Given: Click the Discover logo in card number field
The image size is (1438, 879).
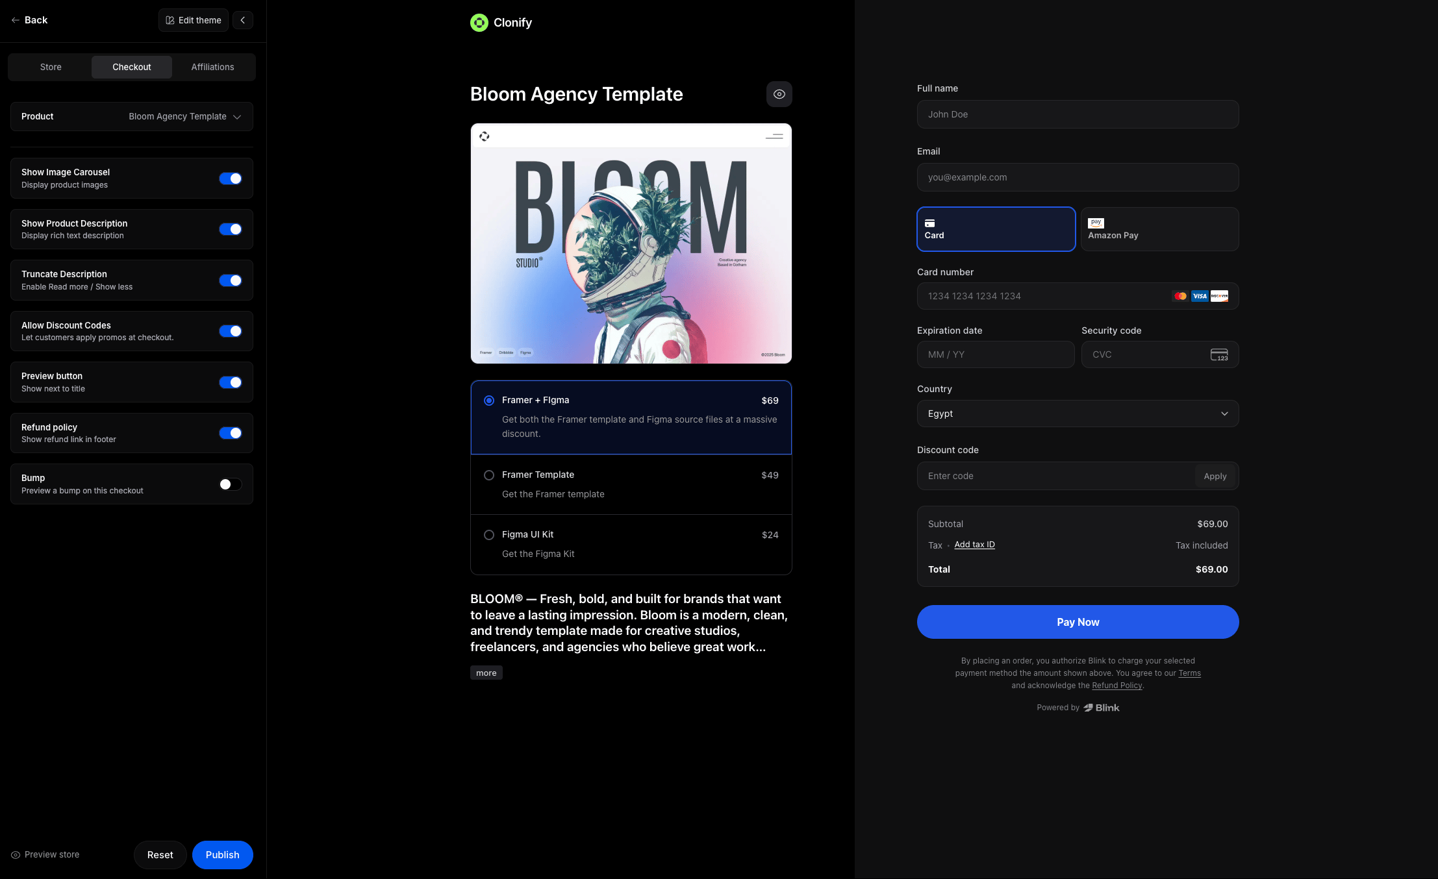Looking at the screenshot, I should click(x=1219, y=296).
